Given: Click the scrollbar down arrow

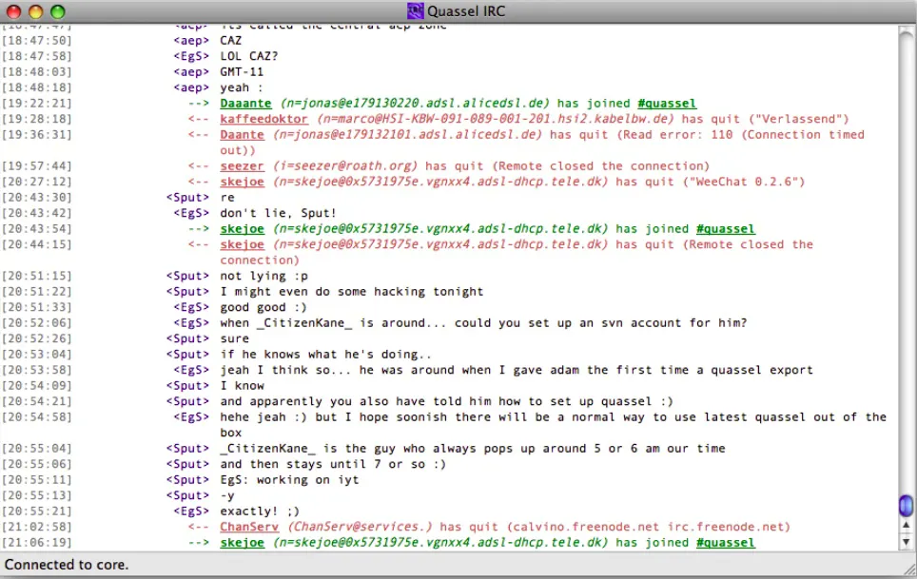Looking at the screenshot, I should coord(906,542).
